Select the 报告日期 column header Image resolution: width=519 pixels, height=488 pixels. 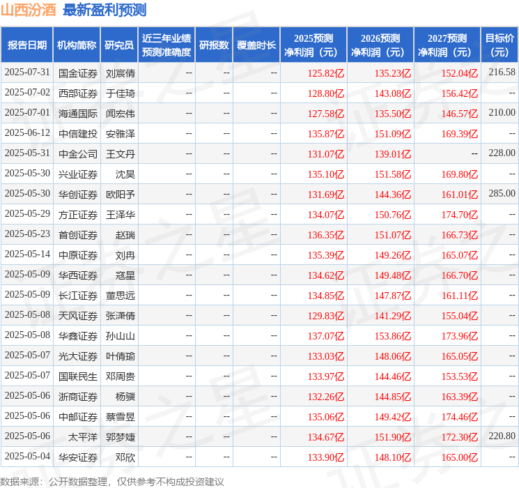pyautogui.click(x=26, y=45)
